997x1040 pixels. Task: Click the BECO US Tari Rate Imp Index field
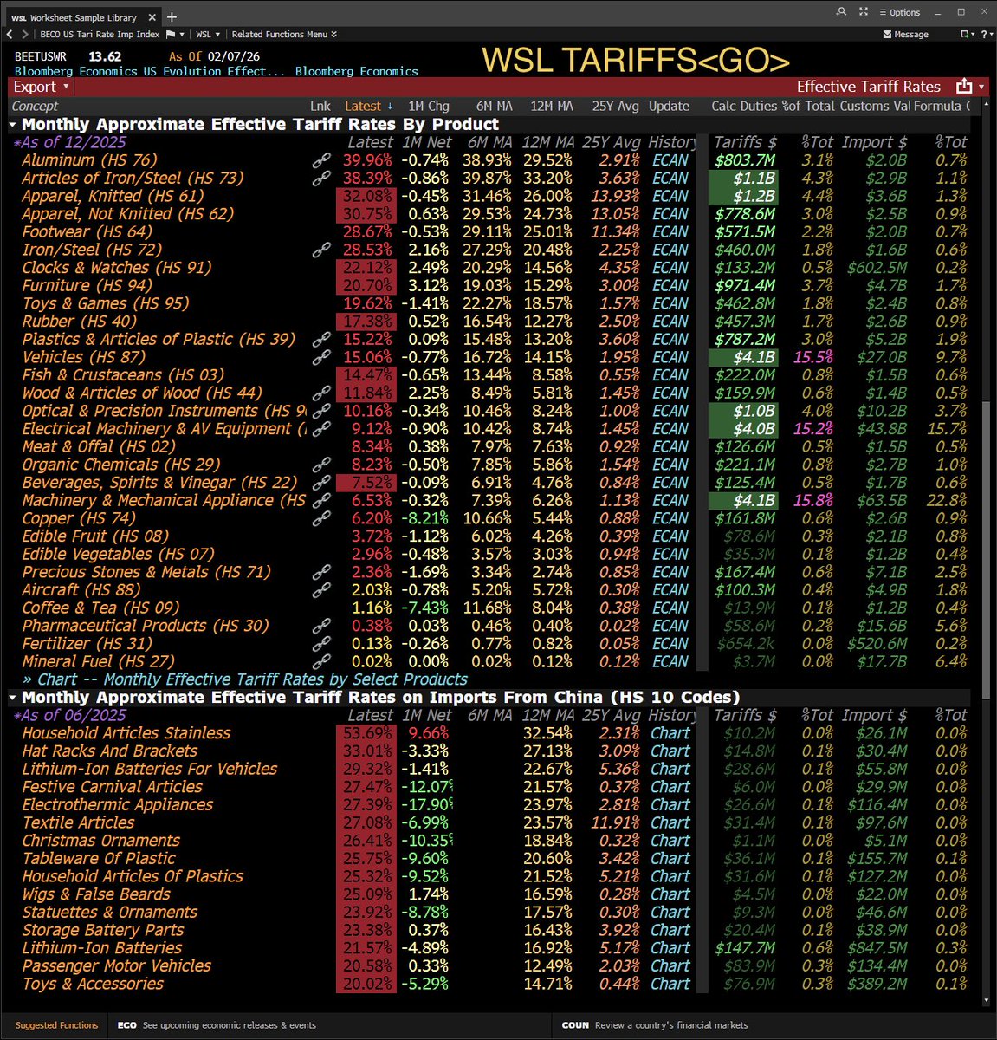coord(100,35)
